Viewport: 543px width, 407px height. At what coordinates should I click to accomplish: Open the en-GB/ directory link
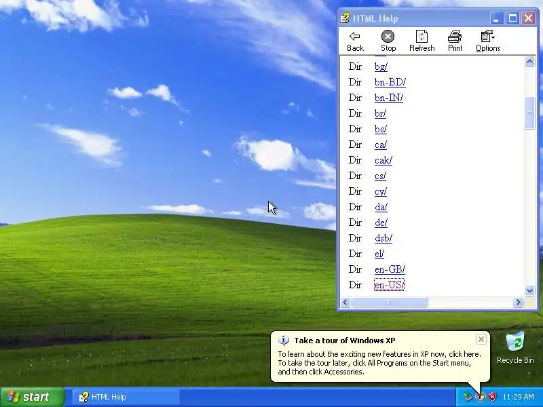pos(390,269)
